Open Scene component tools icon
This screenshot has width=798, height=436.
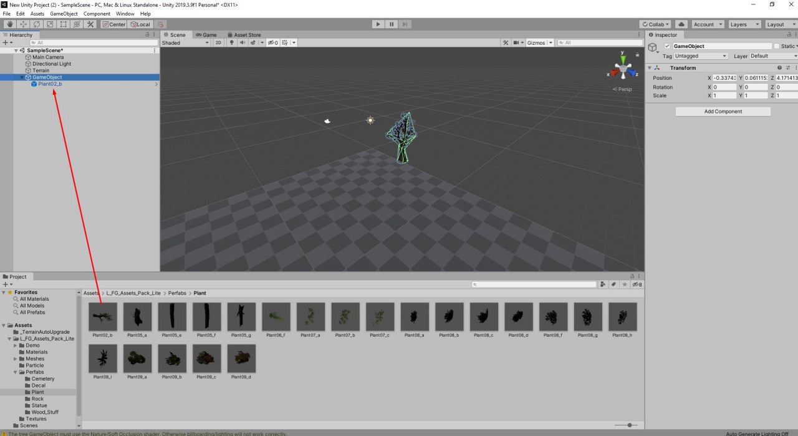pos(506,43)
